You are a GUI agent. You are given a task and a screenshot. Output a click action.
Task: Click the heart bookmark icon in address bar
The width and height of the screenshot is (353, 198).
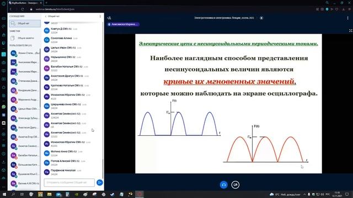pyautogui.click(x=336, y=9)
